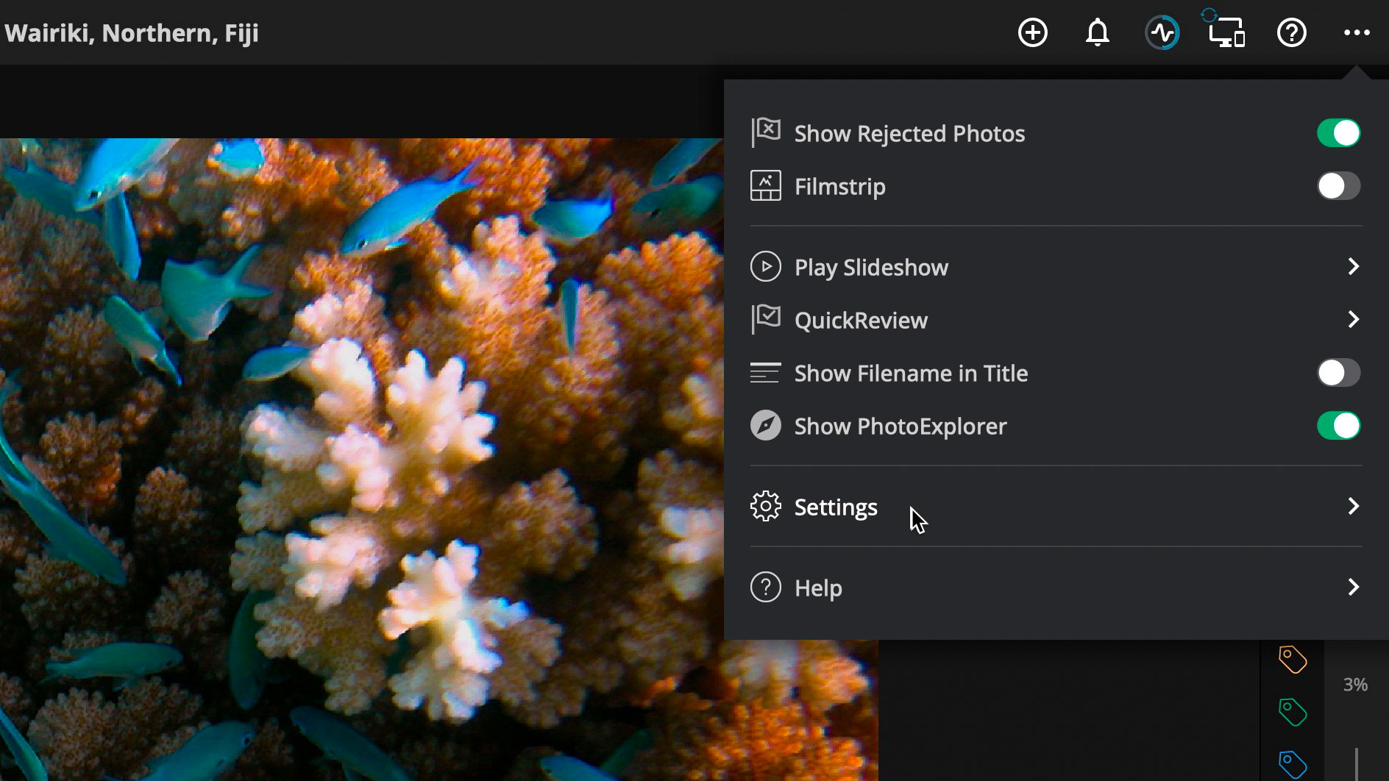Click the Wairiki, Northern, Fiji title

coord(132,33)
